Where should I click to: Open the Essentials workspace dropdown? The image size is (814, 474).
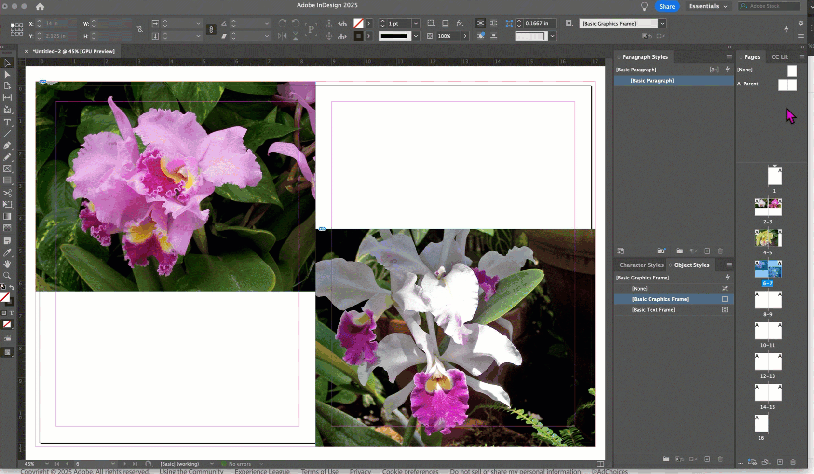click(708, 6)
